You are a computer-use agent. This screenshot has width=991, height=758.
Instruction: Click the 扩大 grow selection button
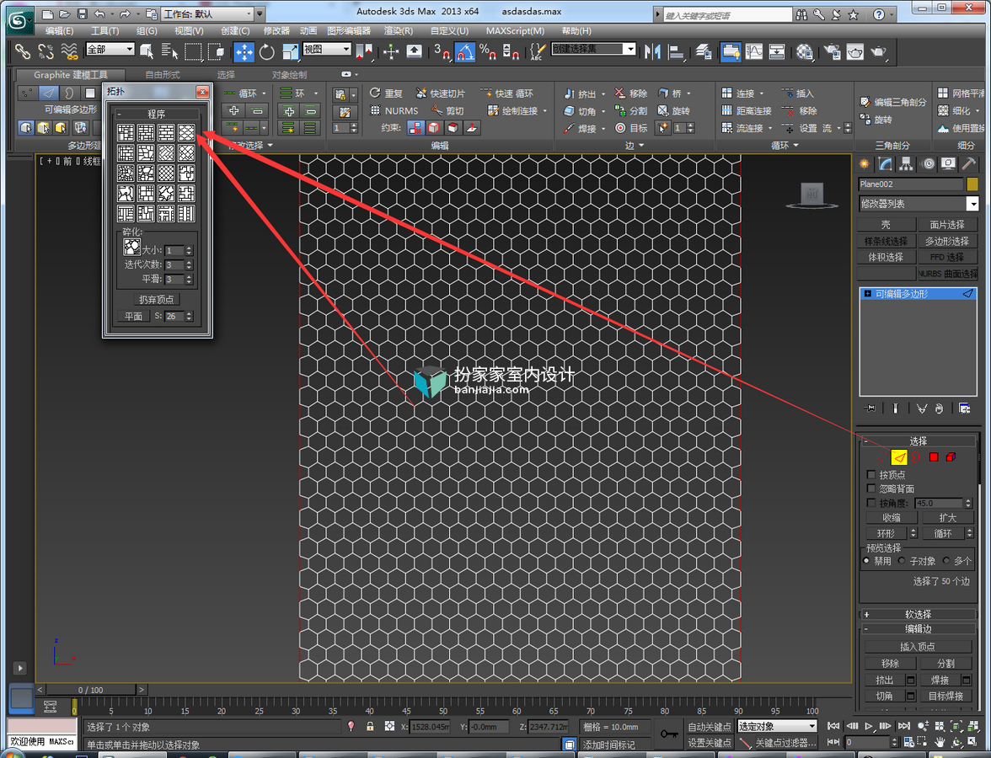click(947, 517)
